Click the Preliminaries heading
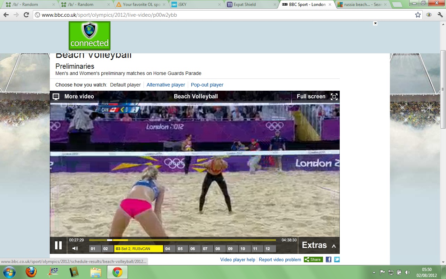The height and width of the screenshot is (279, 446). tap(75, 66)
